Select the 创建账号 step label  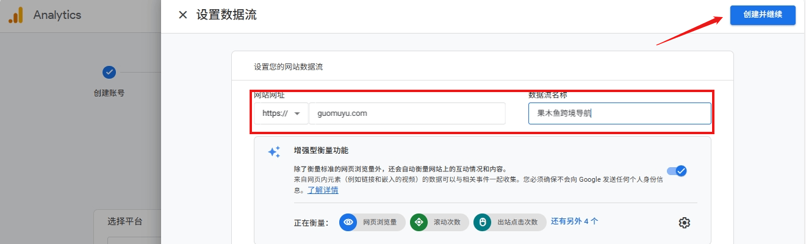point(109,93)
